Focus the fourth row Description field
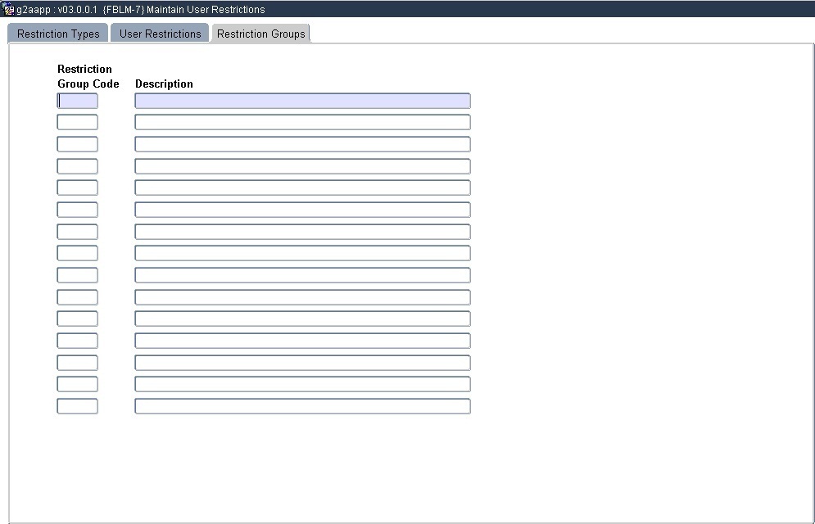815x524 pixels. click(x=302, y=166)
